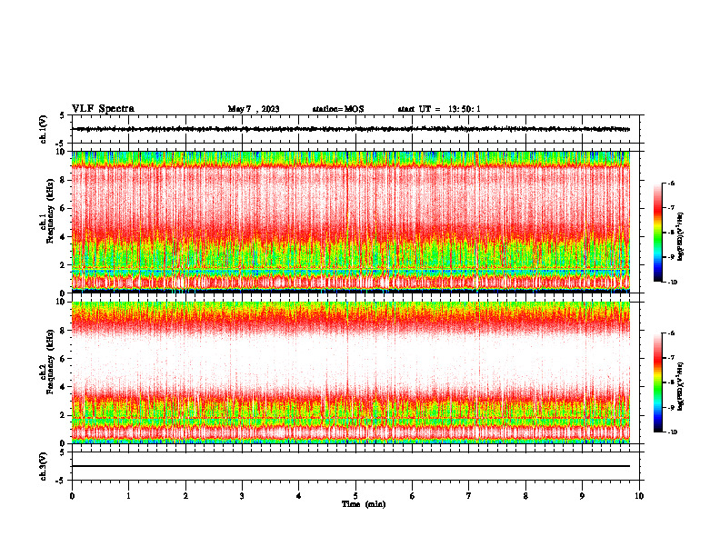Click the time axis tick label "0"
Screen dimensions: 720x556
coord(72,496)
